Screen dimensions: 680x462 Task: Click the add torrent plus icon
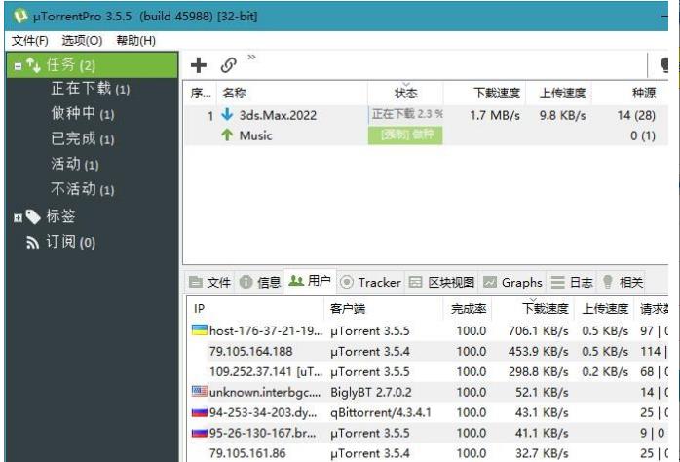pos(199,65)
